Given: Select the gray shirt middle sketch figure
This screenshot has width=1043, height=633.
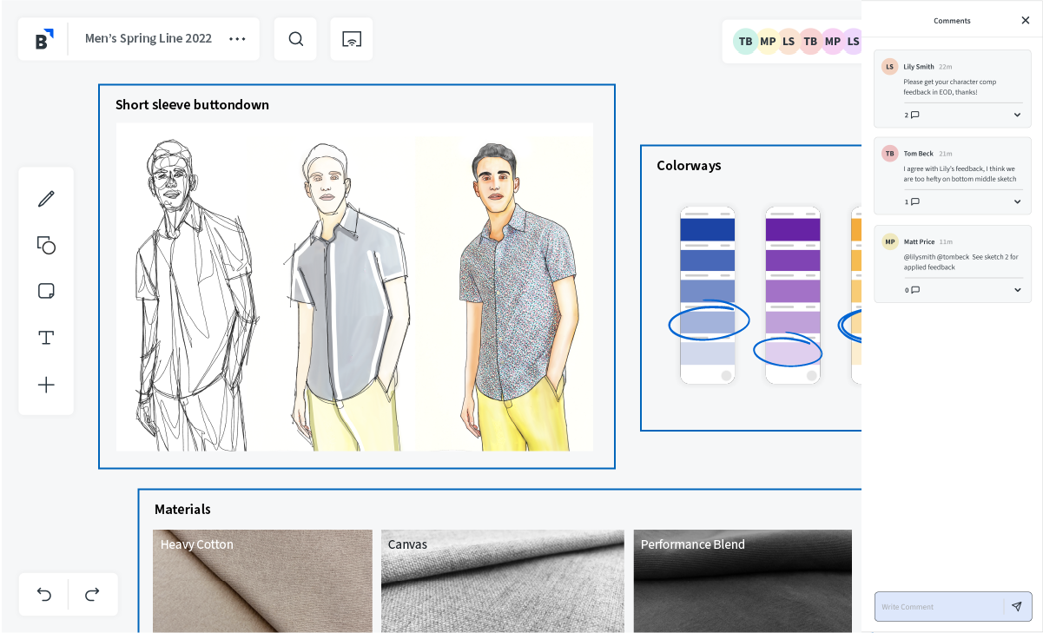Looking at the screenshot, I should [347, 295].
